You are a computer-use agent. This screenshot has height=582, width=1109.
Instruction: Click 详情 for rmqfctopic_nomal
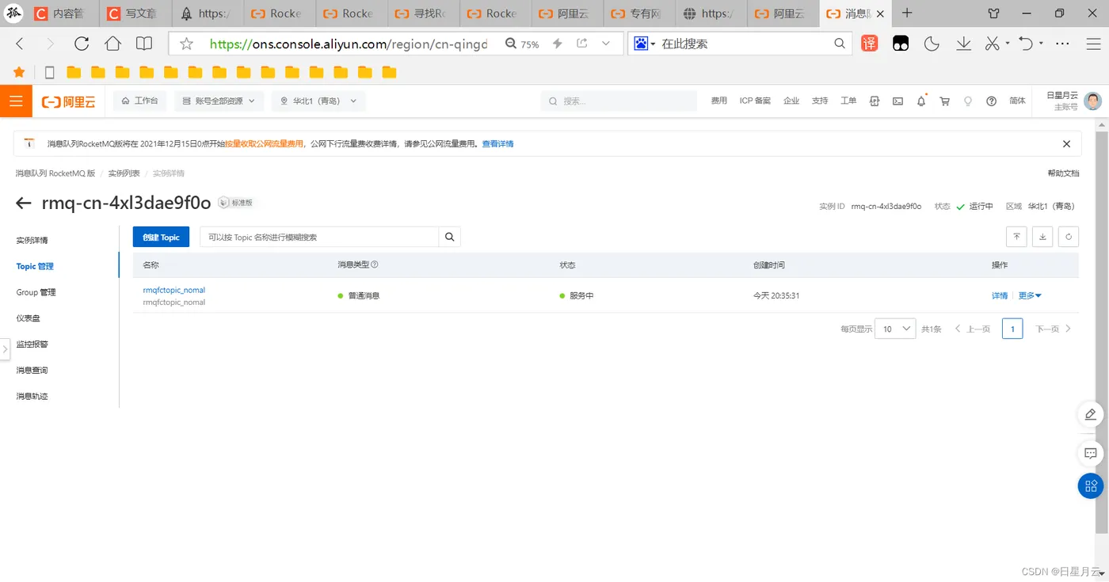pos(1000,295)
